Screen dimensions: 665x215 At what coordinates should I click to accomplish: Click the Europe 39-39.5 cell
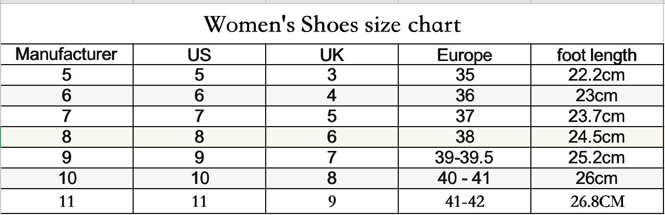coord(465,158)
